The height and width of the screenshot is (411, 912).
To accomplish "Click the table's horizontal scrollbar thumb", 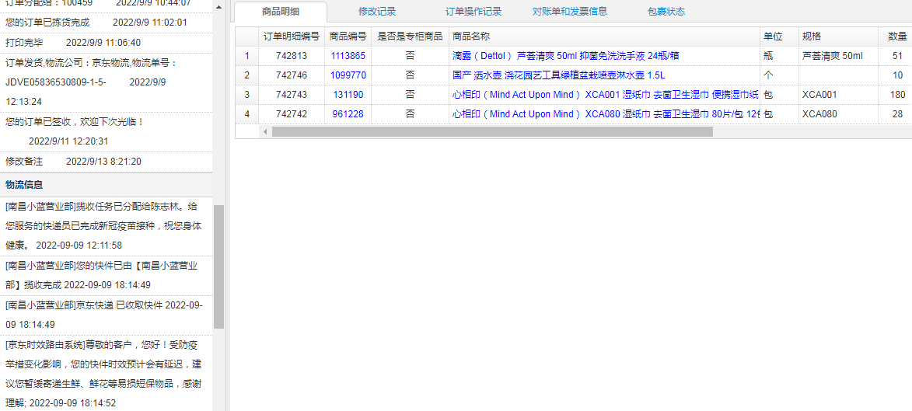I will tap(492, 132).
